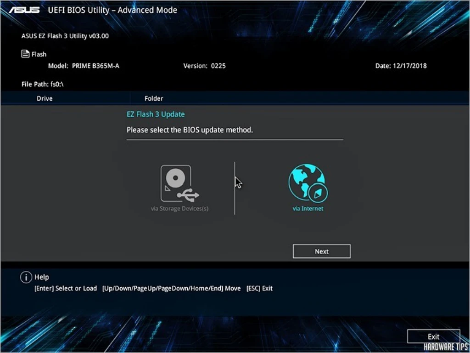
Task: Click the Help info icon
Action: click(x=26, y=277)
